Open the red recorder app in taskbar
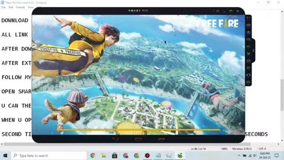Screen dimensions: 284x160 pos(147,156)
